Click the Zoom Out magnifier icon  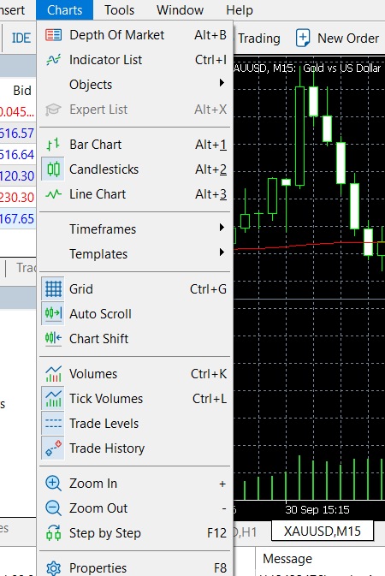click(x=53, y=508)
